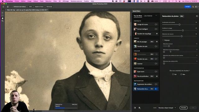Screen dimensions: 199x112
Task: Open the Apple menu
Action: [x=2, y=1]
